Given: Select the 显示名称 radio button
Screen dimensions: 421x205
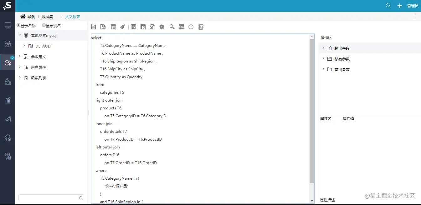Looking at the screenshot, I should coord(18,25).
